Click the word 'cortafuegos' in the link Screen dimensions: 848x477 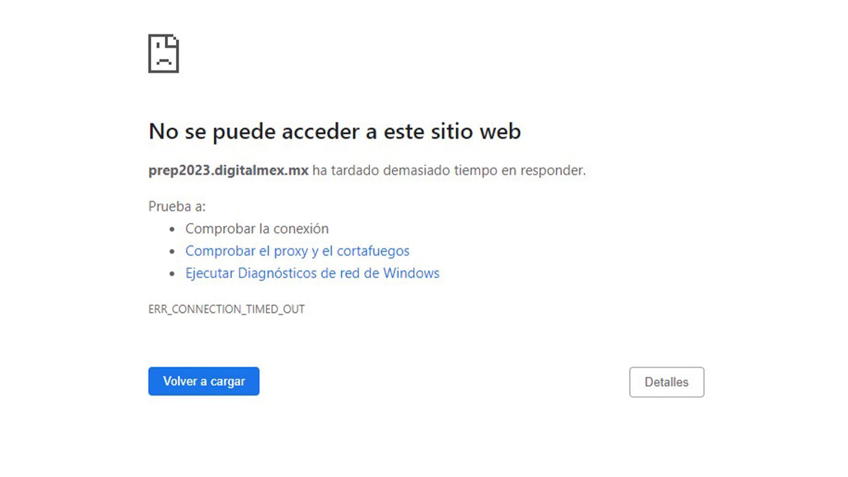coord(373,251)
